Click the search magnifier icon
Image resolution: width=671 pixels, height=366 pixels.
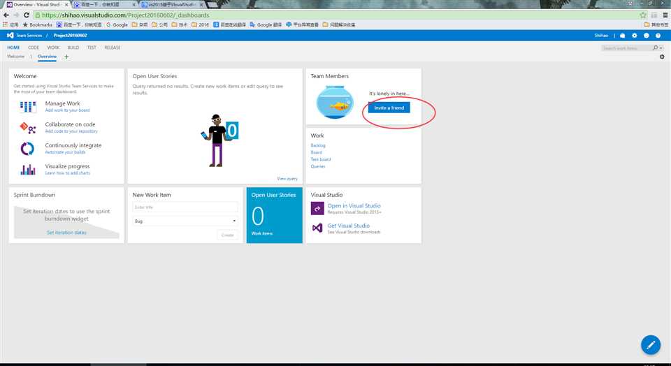coord(655,48)
